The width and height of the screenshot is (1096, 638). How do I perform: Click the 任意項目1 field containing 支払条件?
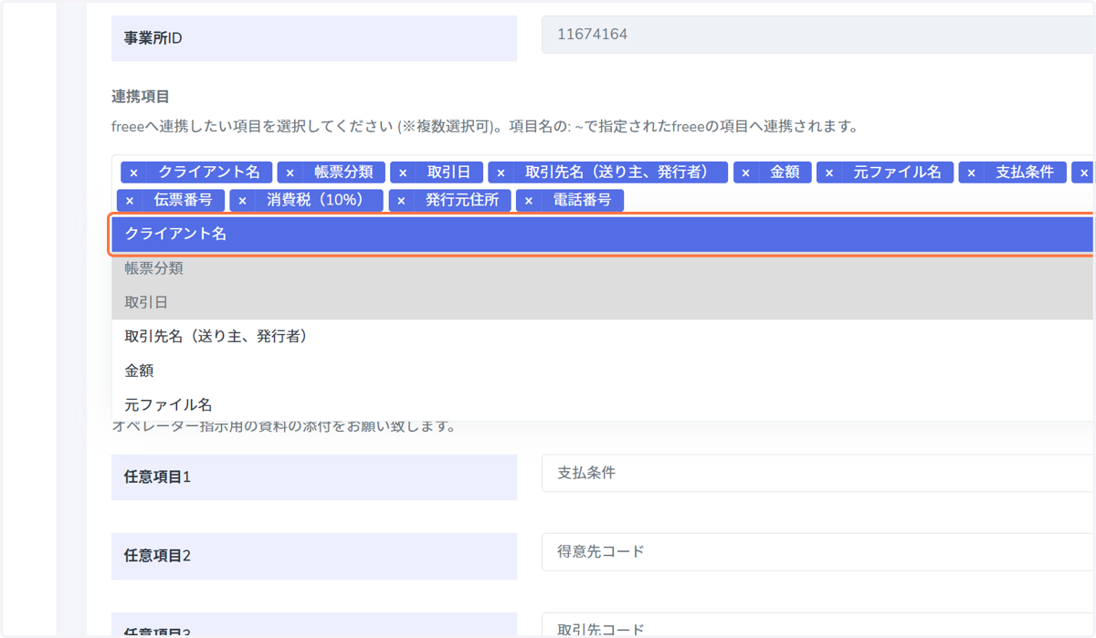click(818, 473)
